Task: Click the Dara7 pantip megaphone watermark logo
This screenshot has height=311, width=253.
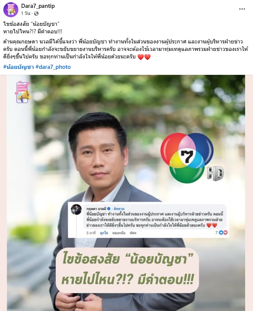Action: pyautogui.click(x=23, y=92)
